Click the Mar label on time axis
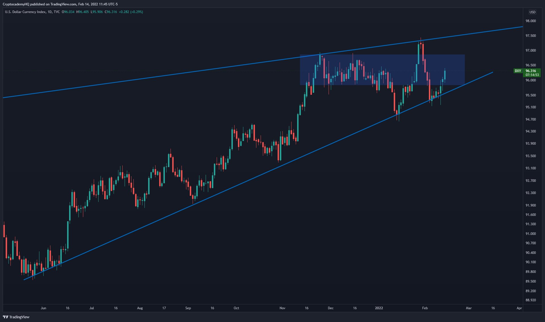Viewport: 545px width, 322px height. [469, 308]
